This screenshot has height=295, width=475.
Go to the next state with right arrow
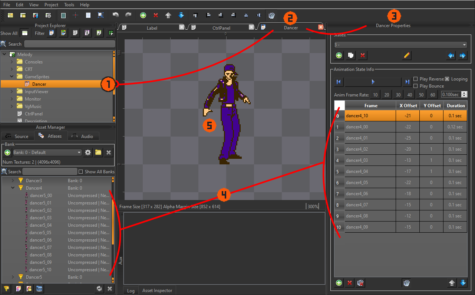[463, 56]
